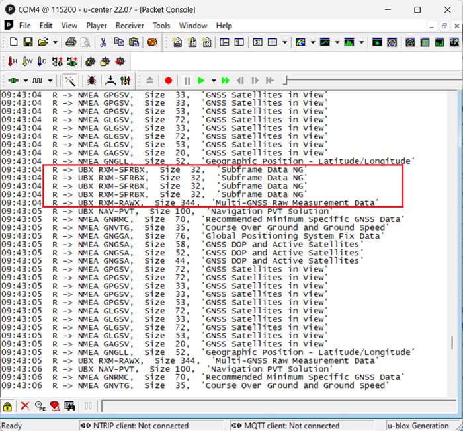Screen dimensions: 463x431
Task: Click the Cut scissors icon
Action: pos(103,42)
